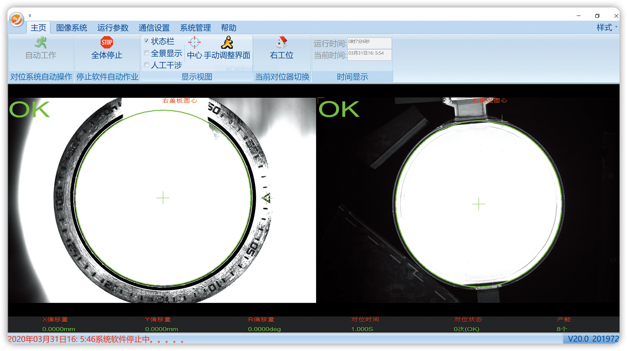
Task: Click the 运行时间 run time field
Action: (369, 43)
